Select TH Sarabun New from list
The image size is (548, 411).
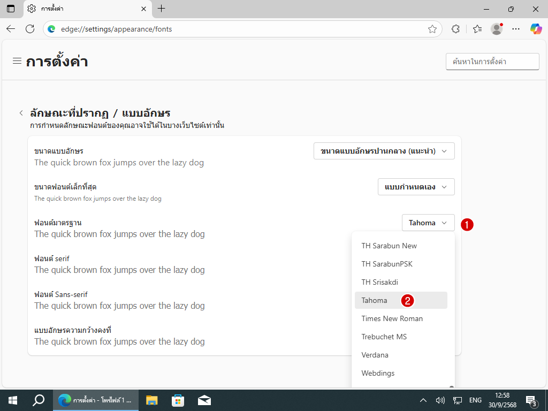pos(389,246)
